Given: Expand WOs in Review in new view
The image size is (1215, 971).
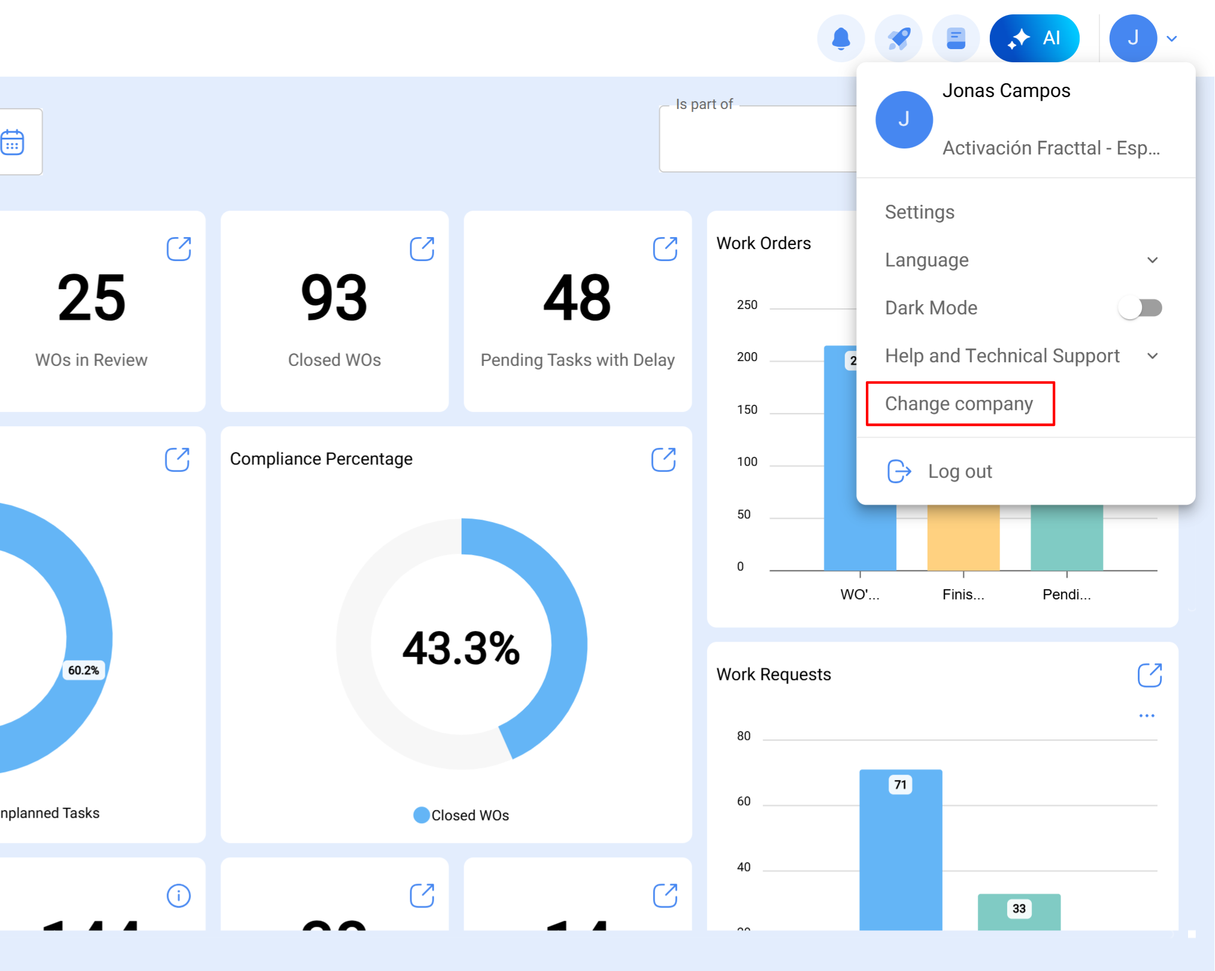Looking at the screenshot, I should click(179, 248).
